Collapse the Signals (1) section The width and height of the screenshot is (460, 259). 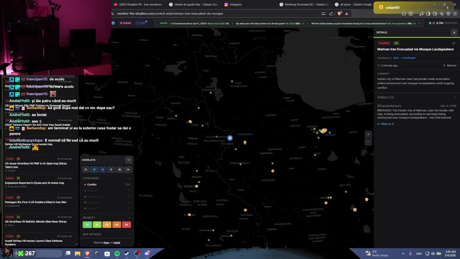pos(455,97)
